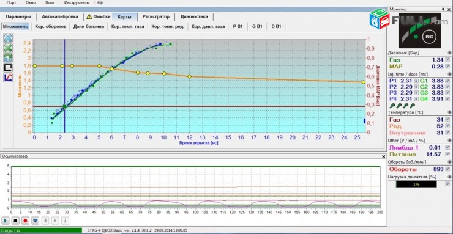Click the engine load 1% progress bar

point(416,184)
